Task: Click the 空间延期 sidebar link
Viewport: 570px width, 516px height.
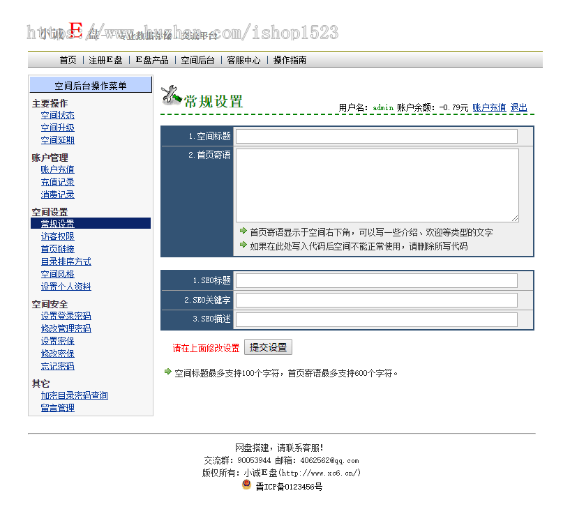Action: coord(57,140)
